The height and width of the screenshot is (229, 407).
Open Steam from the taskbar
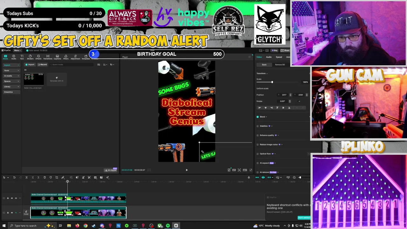point(93,226)
